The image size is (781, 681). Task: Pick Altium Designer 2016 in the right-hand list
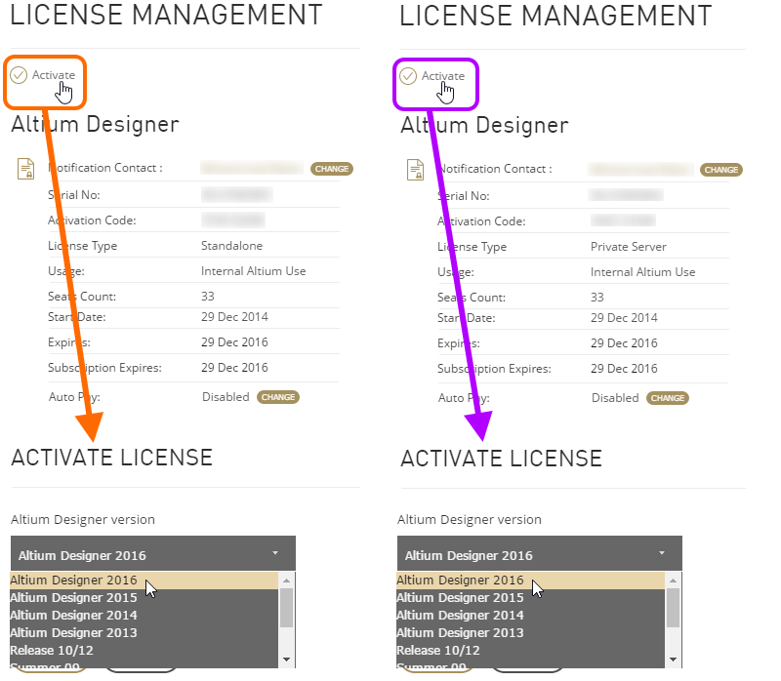coord(460,581)
